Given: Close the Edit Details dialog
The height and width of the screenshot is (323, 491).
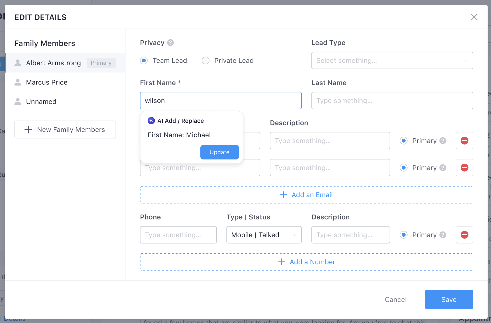Looking at the screenshot, I should [x=474, y=17].
